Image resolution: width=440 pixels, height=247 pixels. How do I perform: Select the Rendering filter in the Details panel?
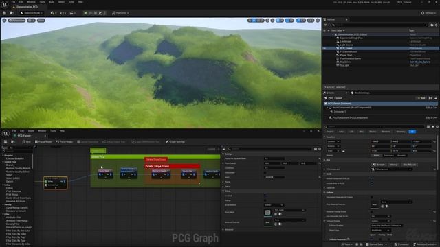coord(386,132)
